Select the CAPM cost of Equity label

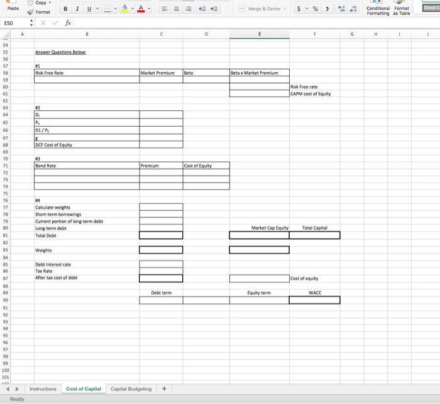(311, 94)
